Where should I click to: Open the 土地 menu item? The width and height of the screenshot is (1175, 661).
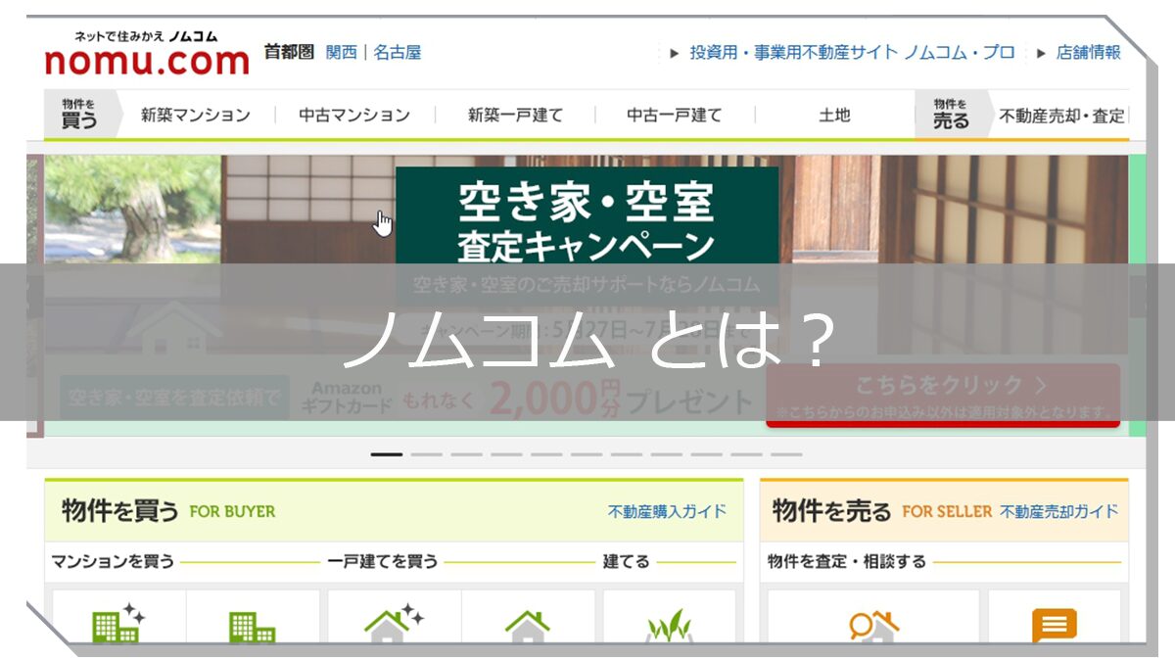834,115
